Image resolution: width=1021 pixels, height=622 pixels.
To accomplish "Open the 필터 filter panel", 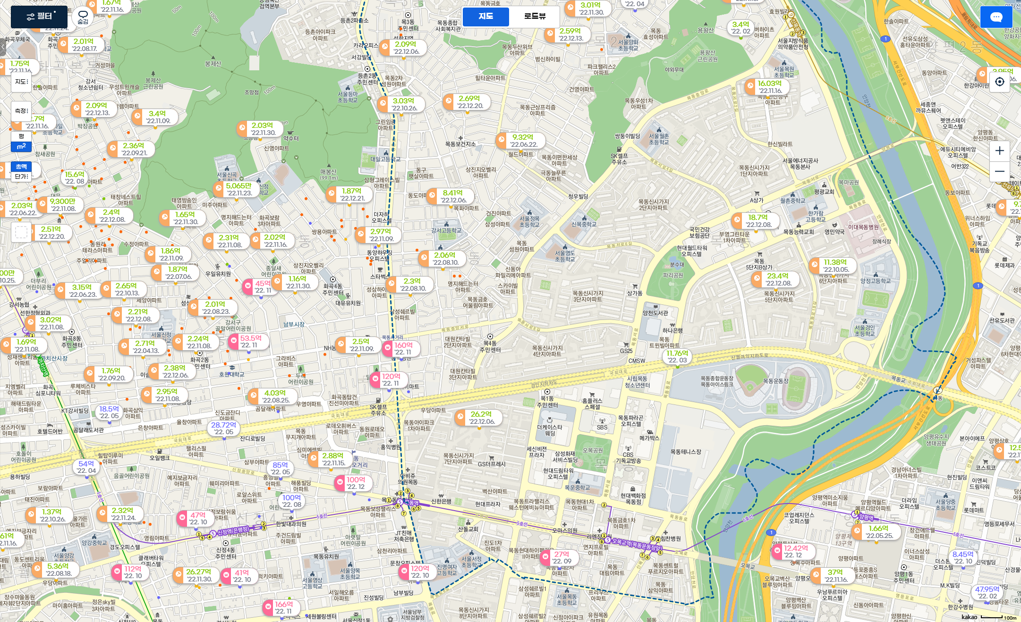I will pos(39,17).
